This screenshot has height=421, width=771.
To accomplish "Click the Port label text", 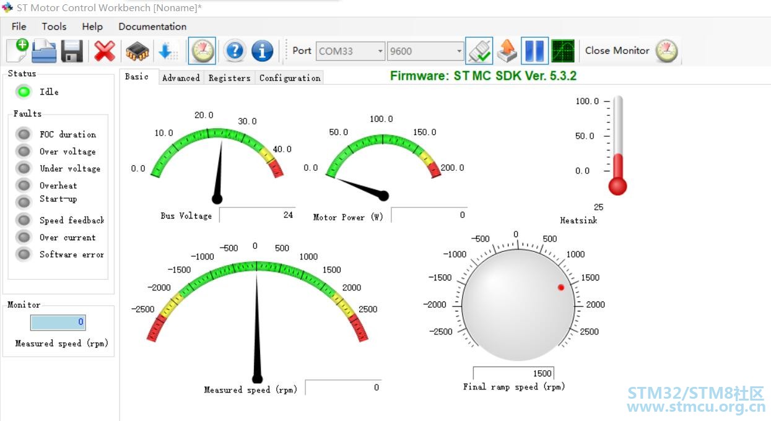I will point(302,51).
